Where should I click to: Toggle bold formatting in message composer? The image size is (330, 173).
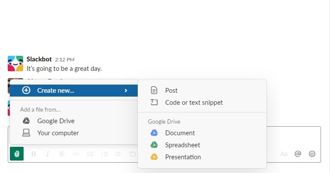click(33, 154)
